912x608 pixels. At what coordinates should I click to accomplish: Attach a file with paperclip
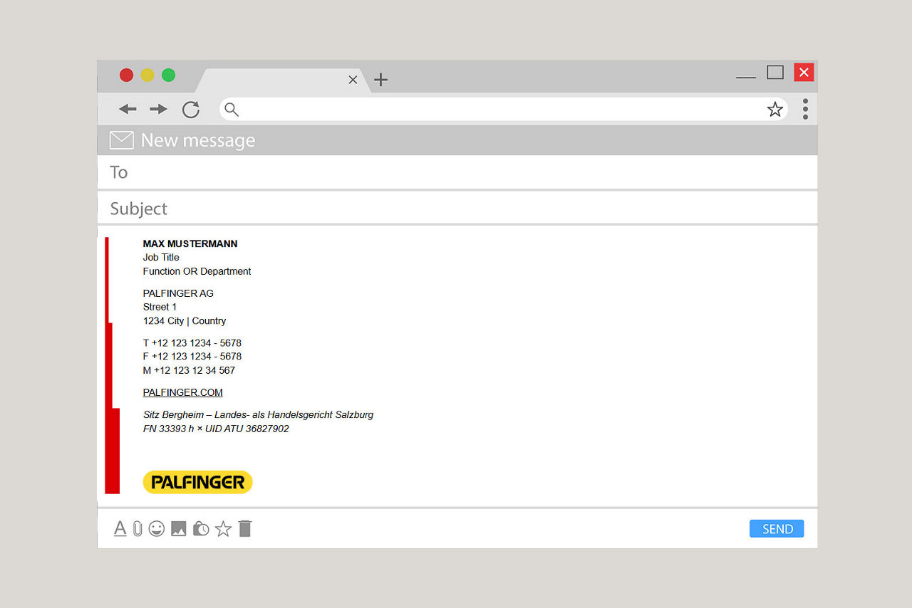(138, 528)
